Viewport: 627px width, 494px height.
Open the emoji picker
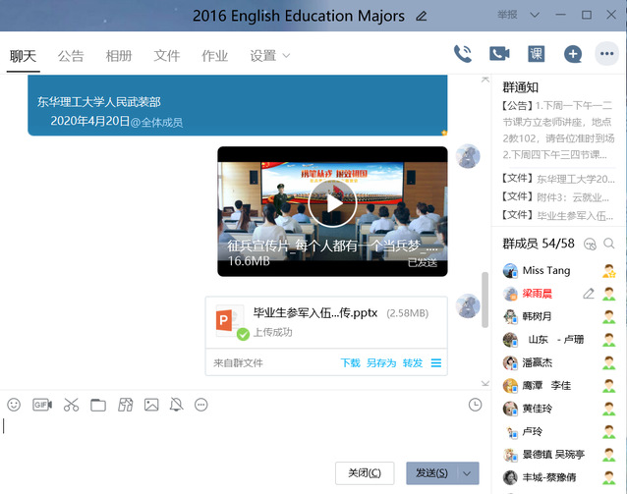click(14, 405)
